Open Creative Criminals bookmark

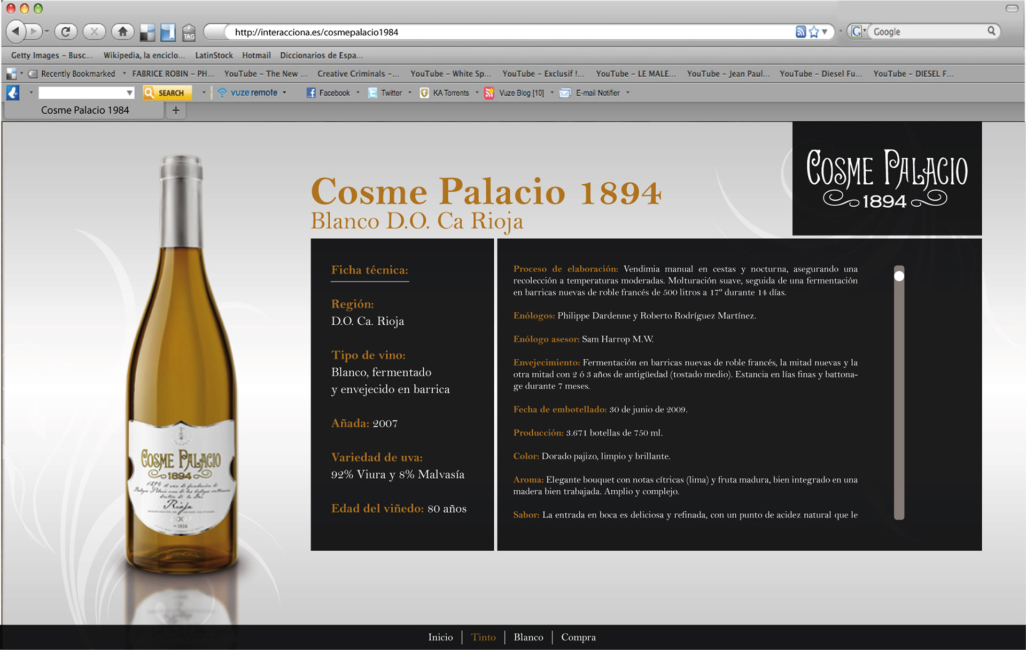[358, 74]
